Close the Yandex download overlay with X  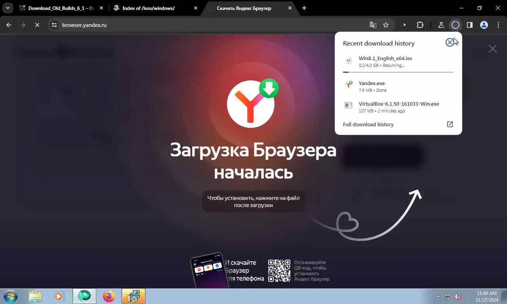click(x=492, y=49)
